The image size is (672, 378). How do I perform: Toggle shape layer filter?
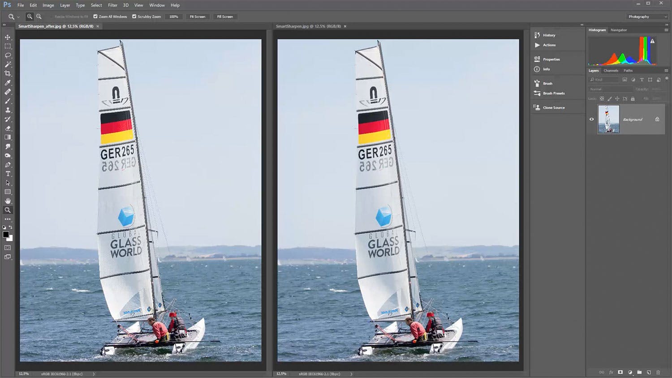click(x=650, y=80)
